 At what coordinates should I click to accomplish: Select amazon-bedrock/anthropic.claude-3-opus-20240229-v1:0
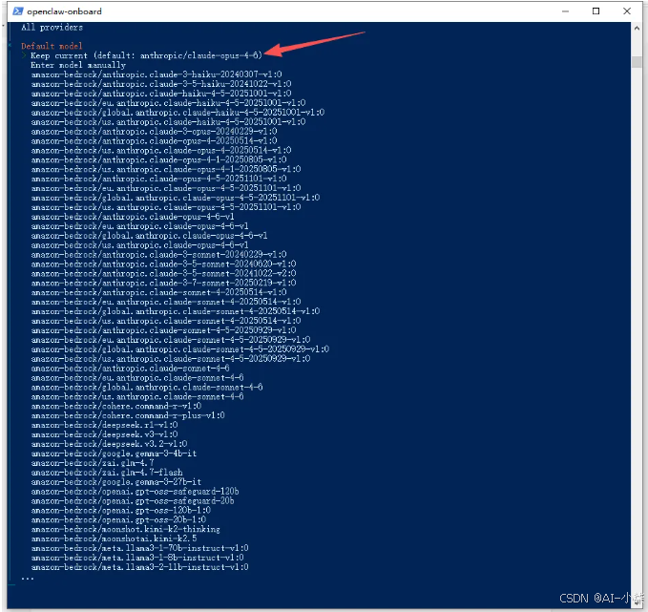click(x=155, y=132)
